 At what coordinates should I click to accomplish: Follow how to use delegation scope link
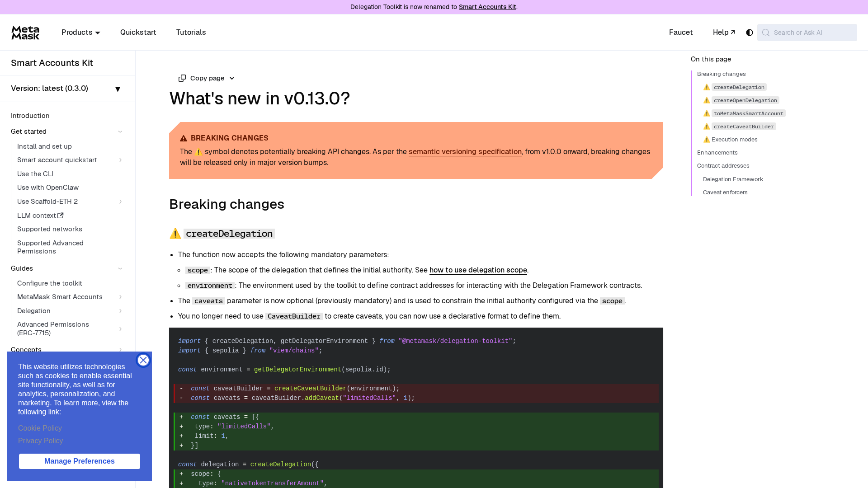[478, 270]
